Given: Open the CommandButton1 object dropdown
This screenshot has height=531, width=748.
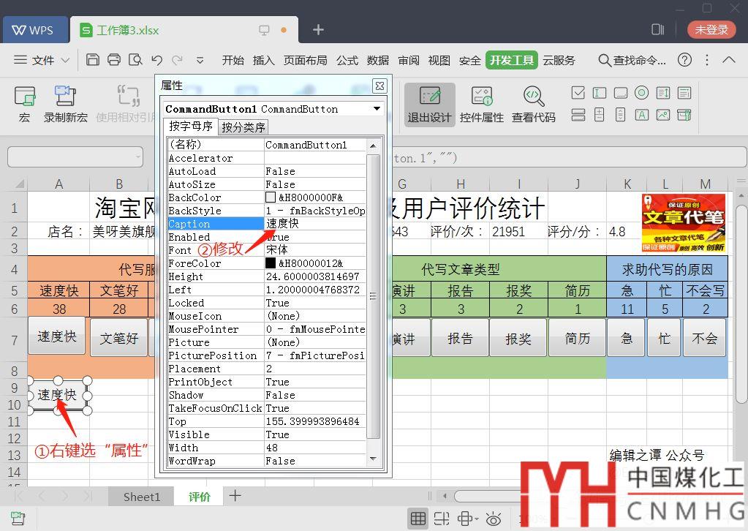Looking at the screenshot, I should [377, 109].
